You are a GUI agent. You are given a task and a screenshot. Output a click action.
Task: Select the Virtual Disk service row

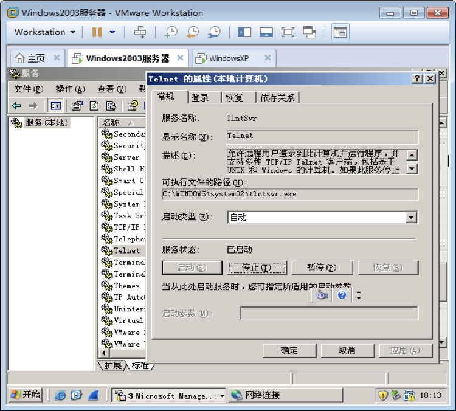pyautogui.click(x=123, y=320)
